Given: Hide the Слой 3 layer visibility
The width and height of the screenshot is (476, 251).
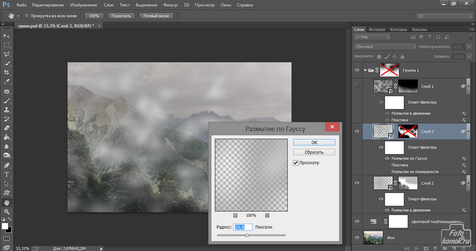Looking at the screenshot, I should [x=357, y=131].
